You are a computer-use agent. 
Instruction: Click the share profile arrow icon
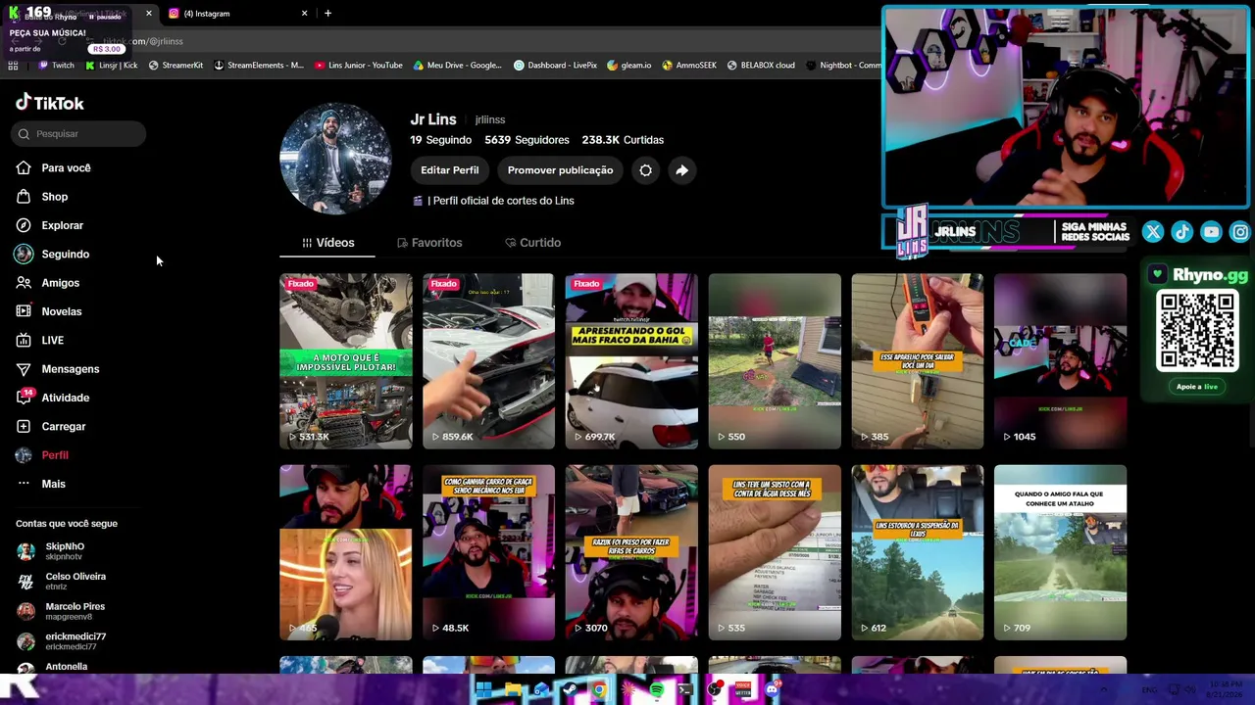pos(681,170)
